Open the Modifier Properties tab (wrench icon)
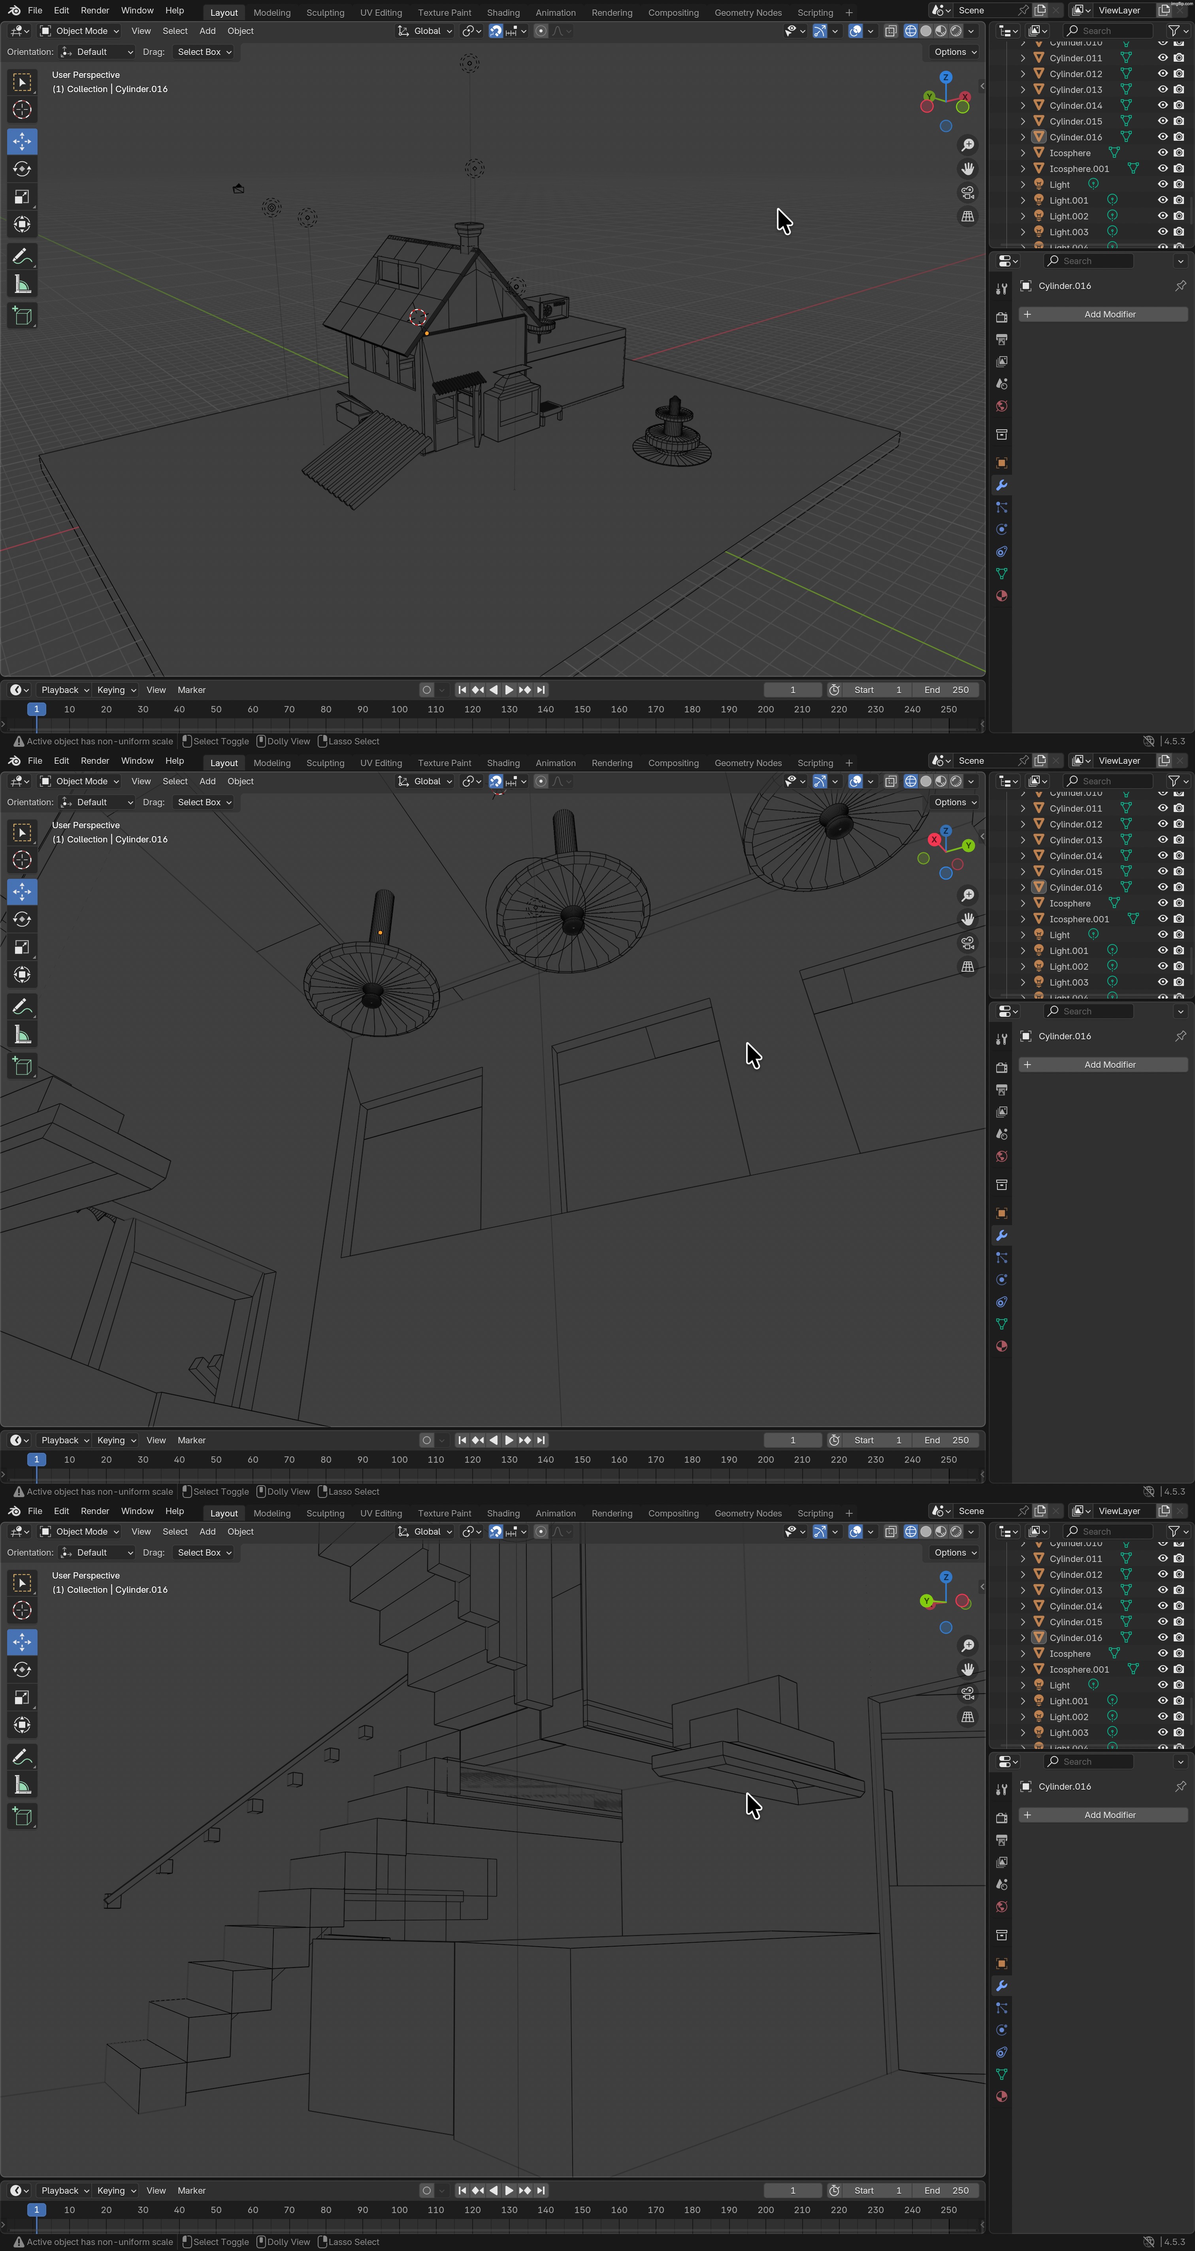Image resolution: width=1195 pixels, height=2251 pixels. click(1001, 485)
